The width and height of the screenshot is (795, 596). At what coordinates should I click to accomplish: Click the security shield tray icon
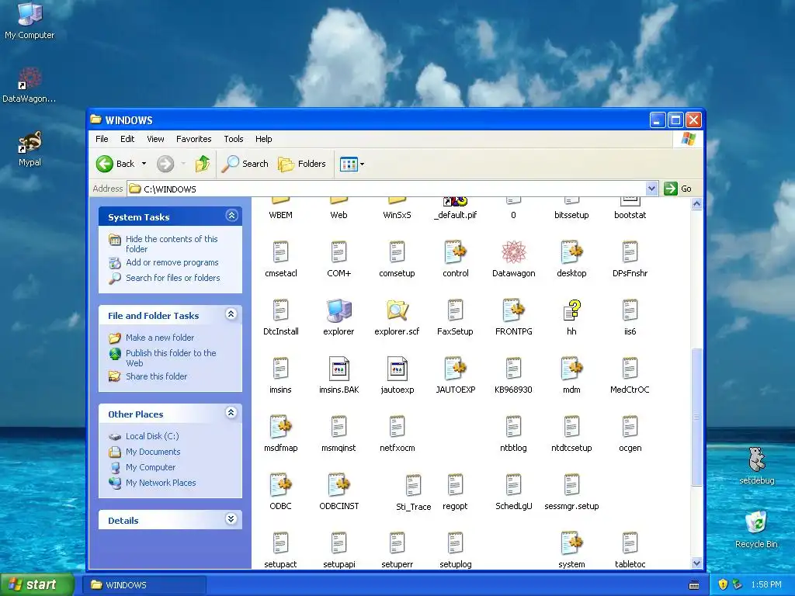tap(723, 585)
